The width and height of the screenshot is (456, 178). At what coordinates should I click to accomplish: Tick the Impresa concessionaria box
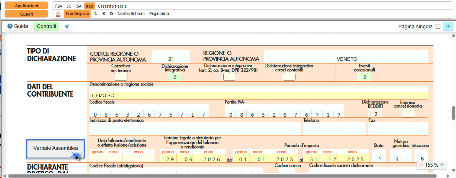[408, 114]
